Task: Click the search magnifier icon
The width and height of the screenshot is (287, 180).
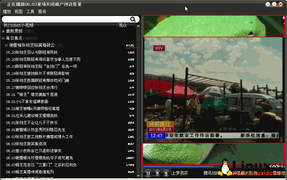Action: [133, 19]
